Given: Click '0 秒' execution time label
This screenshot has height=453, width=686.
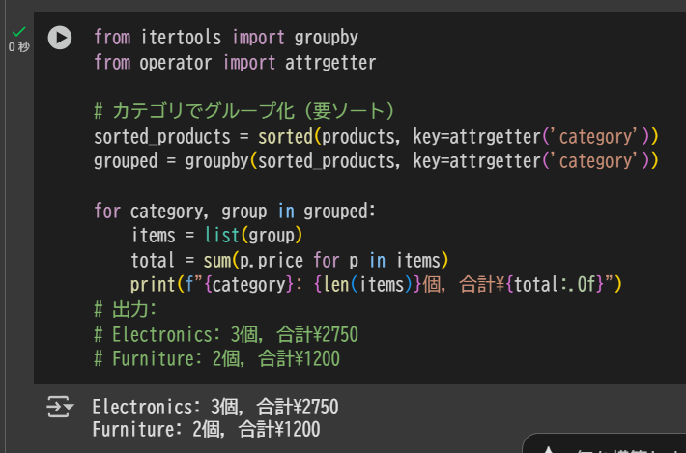Looking at the screenshot, I should [x=18, y=46].
